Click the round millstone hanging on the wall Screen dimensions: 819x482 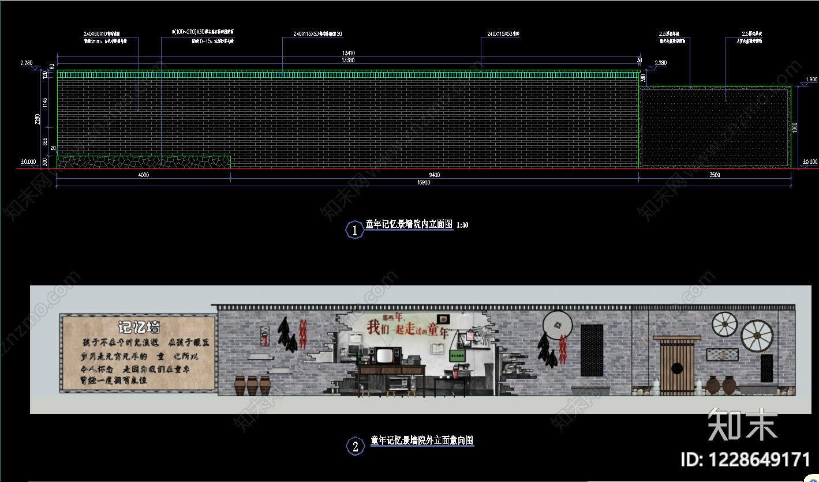558,325
